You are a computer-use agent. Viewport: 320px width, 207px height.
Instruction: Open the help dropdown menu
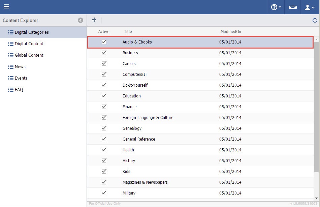click(x=276, y=7)
